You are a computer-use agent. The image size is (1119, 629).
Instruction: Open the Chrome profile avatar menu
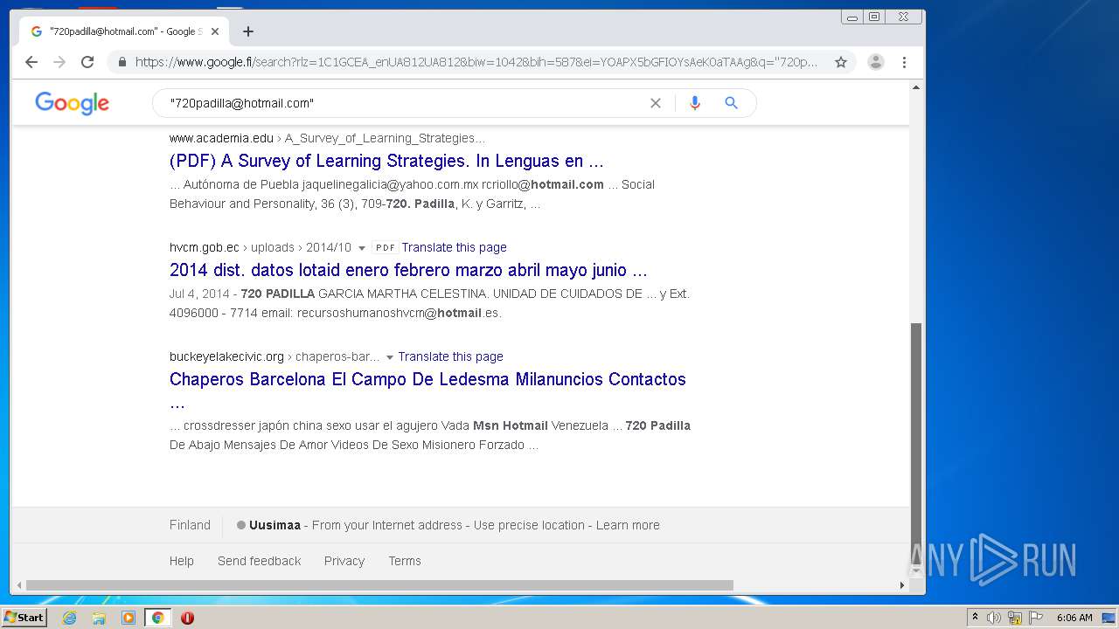pos(875,62)
